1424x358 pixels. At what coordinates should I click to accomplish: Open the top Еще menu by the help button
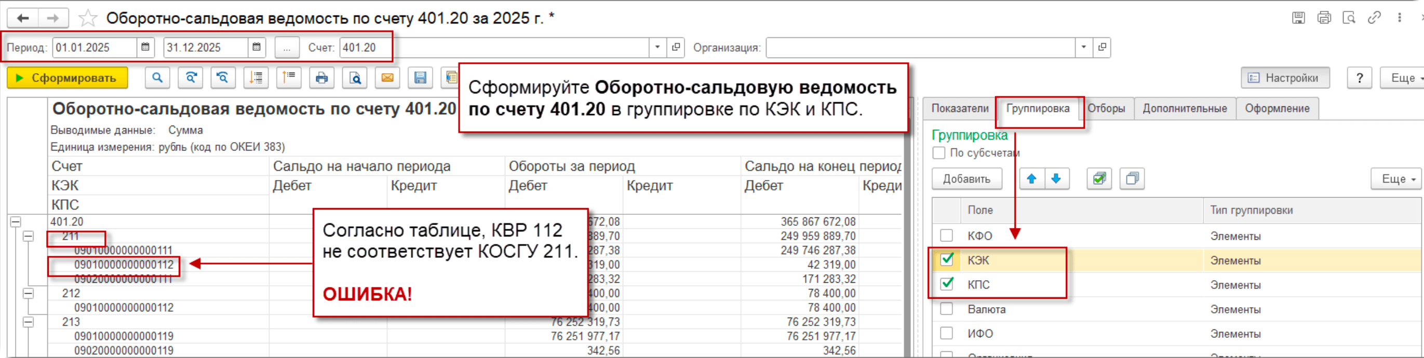[1404, 78]
